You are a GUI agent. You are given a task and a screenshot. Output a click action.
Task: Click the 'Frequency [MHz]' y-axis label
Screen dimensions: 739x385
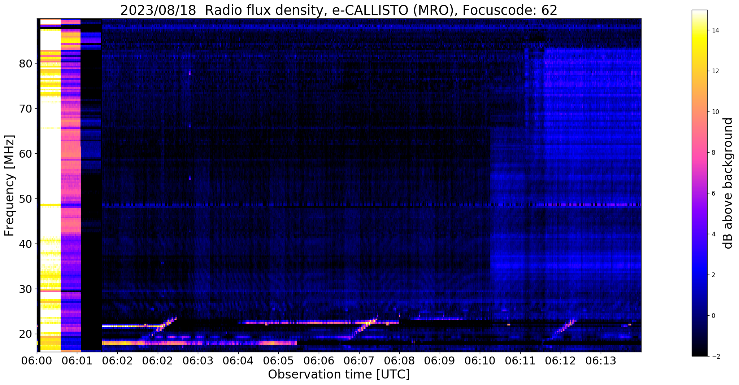(x=10, y=185)
